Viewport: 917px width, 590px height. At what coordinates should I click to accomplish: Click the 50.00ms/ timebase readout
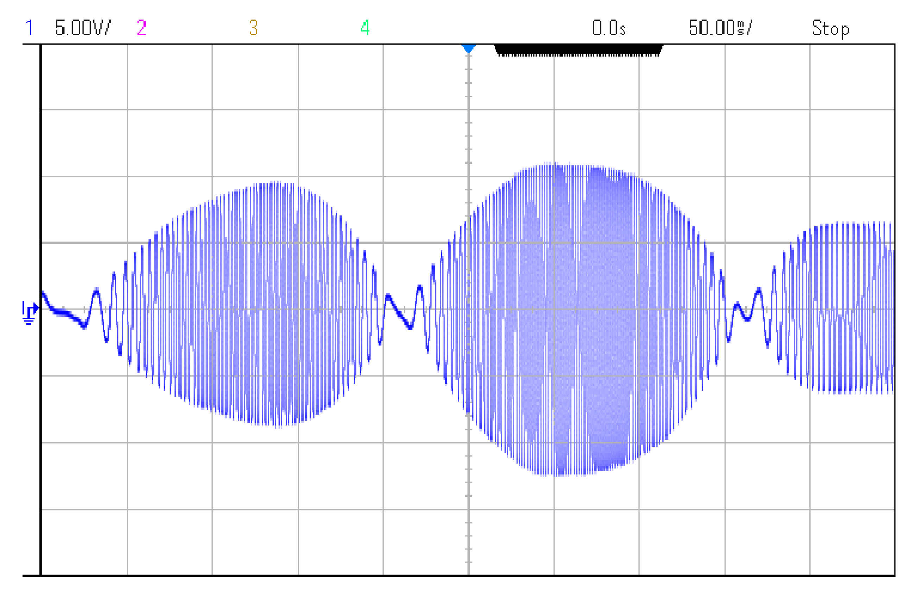720,27
